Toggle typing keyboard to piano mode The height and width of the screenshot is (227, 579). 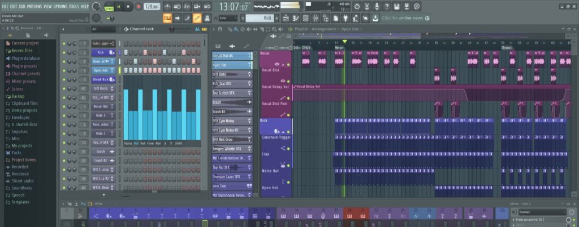(x=167, y=18)
